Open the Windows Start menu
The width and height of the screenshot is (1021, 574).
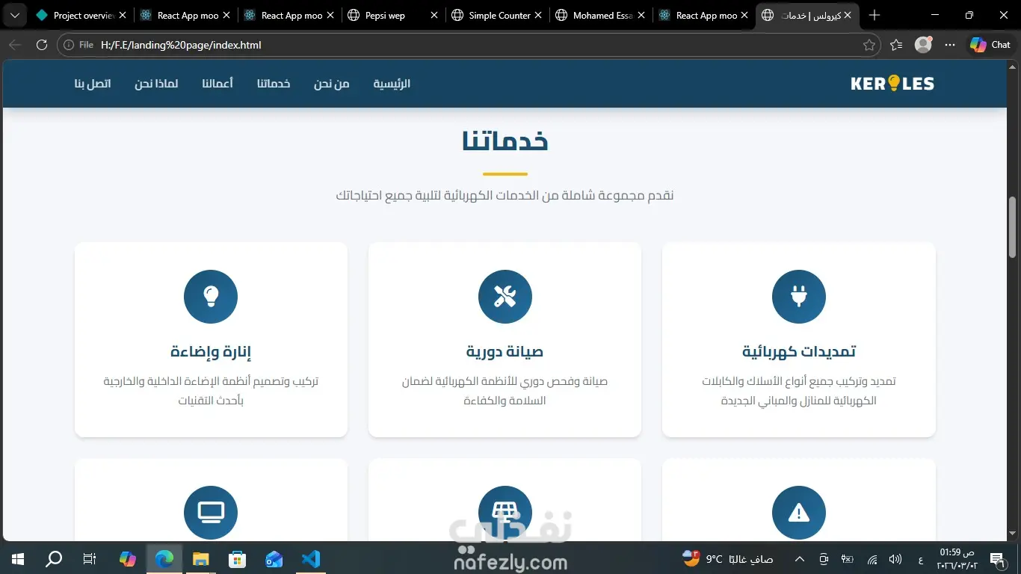(x=18, y=558)
